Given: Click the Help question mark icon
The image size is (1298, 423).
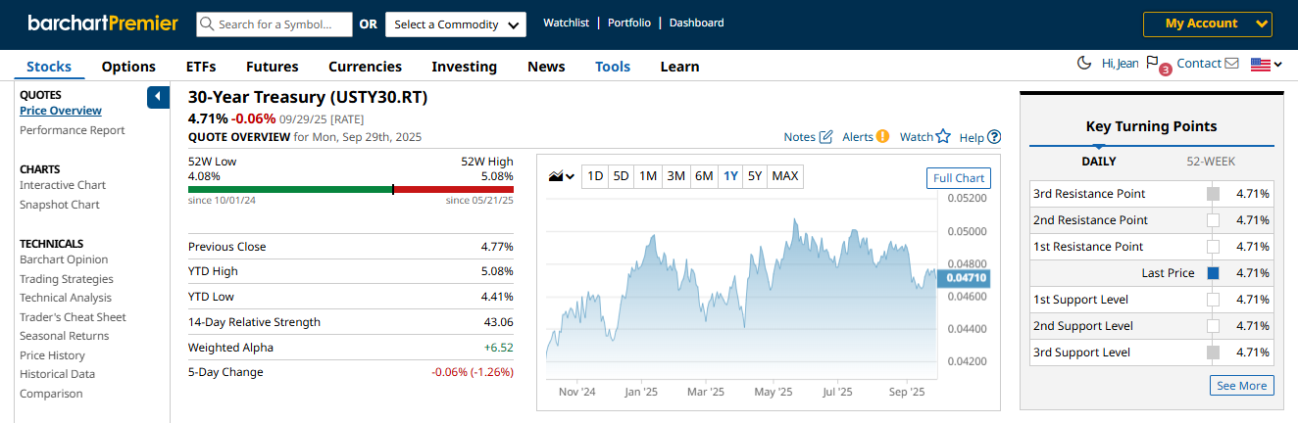Looking at the screenshot, I should pyautogui.click(x=994, y=137).
